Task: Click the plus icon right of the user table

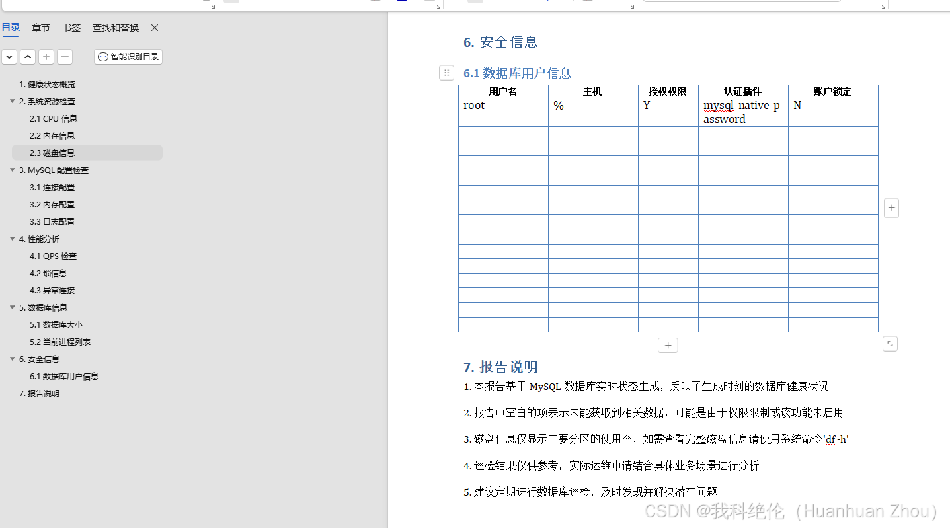Action: tap(891, 207)
